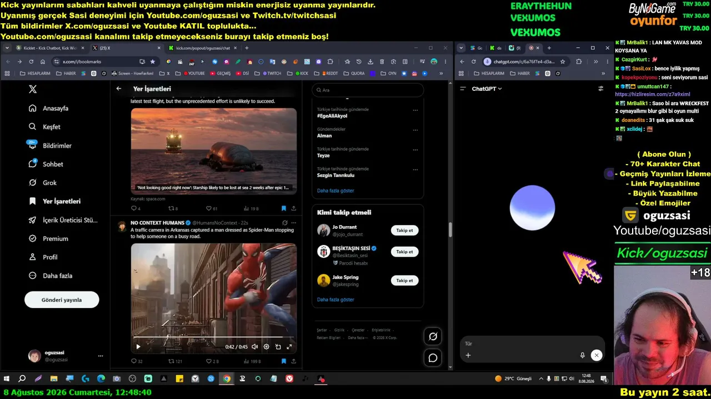The width and height of the screenshot is (711, 399).
Task: Open options for Alman trend
Action: 415,130
